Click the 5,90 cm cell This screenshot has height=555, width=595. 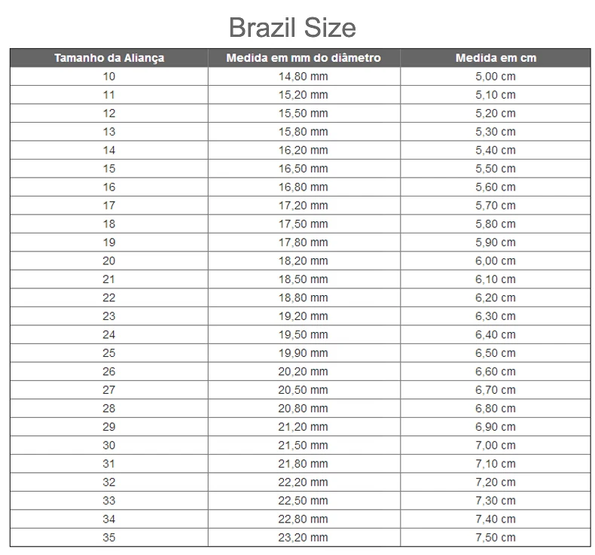[x=496, y=242]
